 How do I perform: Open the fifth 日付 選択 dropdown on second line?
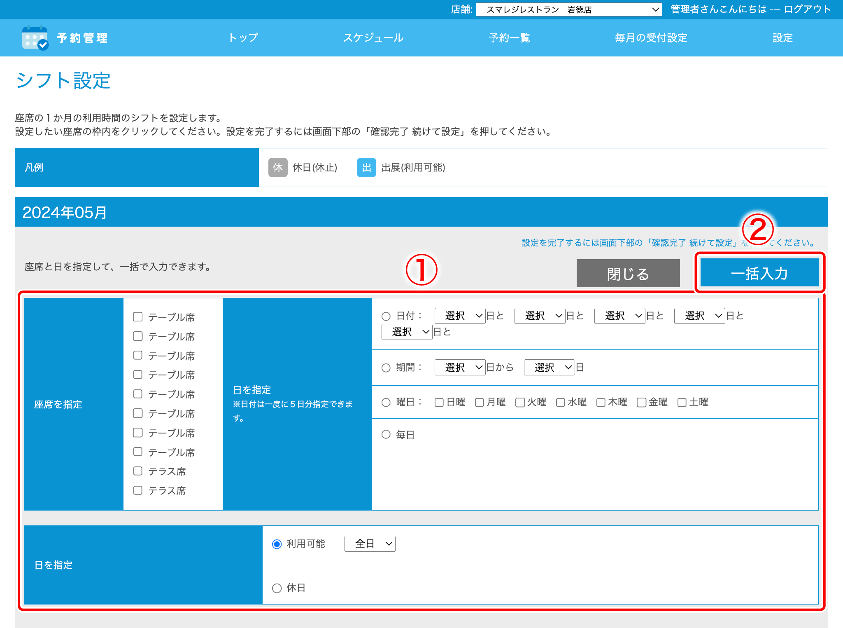(407, 332)
